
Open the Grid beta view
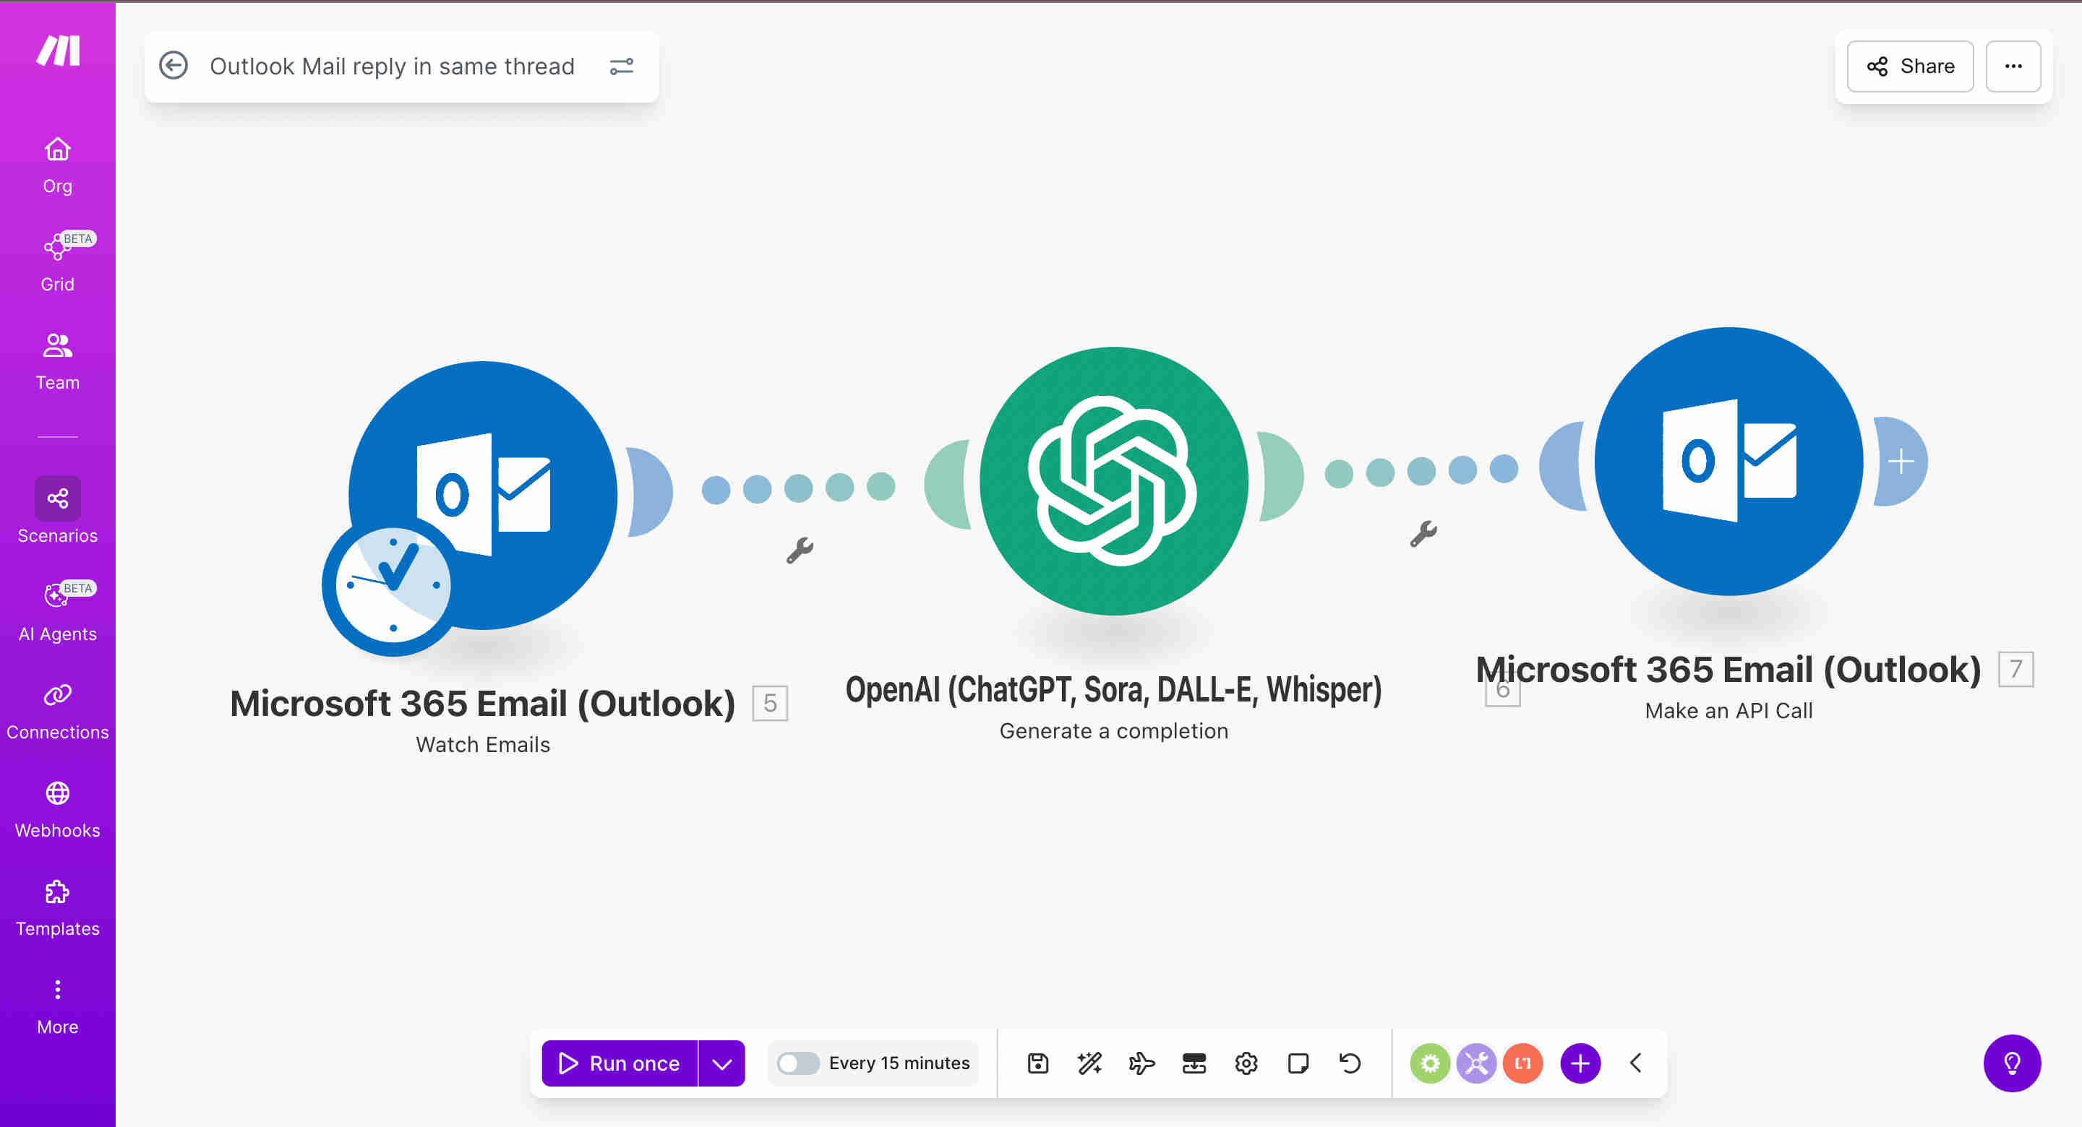pyautogui.click(x=57, y=262)
